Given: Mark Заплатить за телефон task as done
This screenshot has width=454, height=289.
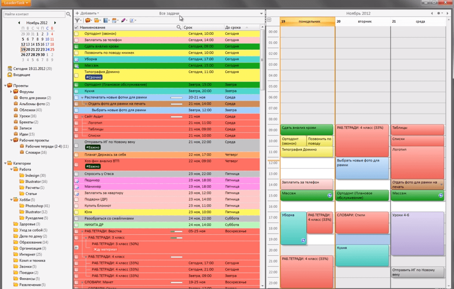Looking at the screenshot, I should tap(76, 40).
